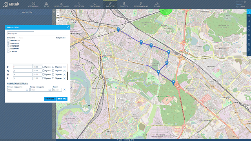Open the Автомобили (vehicles) section
The width and height of the screenshot is (251, 141).
tap(33, 4)
